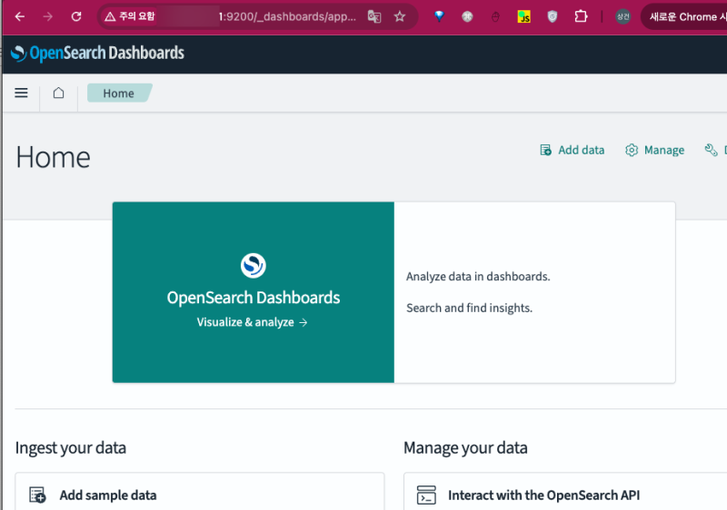
Task: Click the OpenSearch Dashboards logo in header
Action: coord(97,54)
